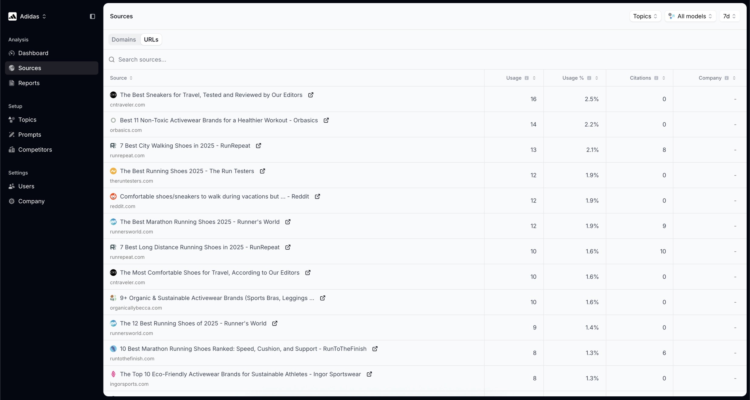
Task: Open '10 Best Marathon Running Shoes Ranked' title
Action: pos(243,349)
